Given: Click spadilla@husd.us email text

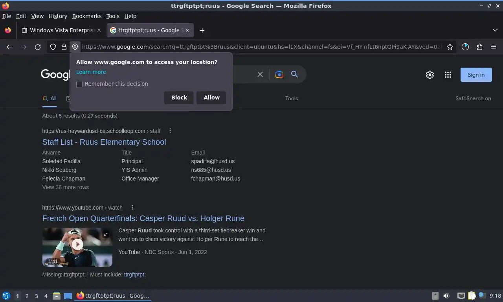Looking at the screenshot, I should [x=213, y=161].
